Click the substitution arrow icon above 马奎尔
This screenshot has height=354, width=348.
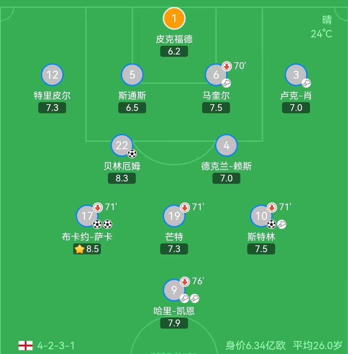[227, 66]
